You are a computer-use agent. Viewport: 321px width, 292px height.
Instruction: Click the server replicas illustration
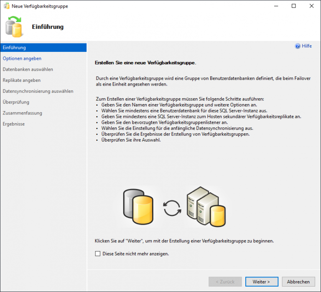206,207
